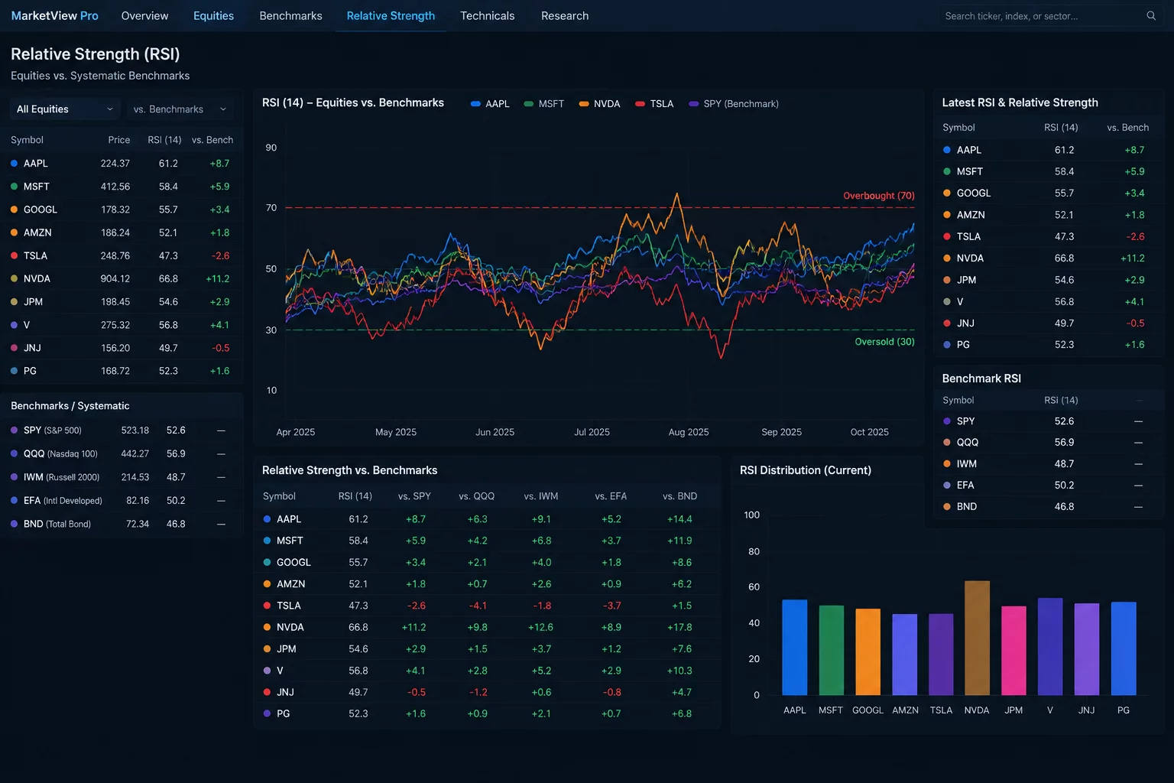This screenshot has width=1174, height=783.
Task: Toggle TSLA series in chart legend
Action: (654, 104)
